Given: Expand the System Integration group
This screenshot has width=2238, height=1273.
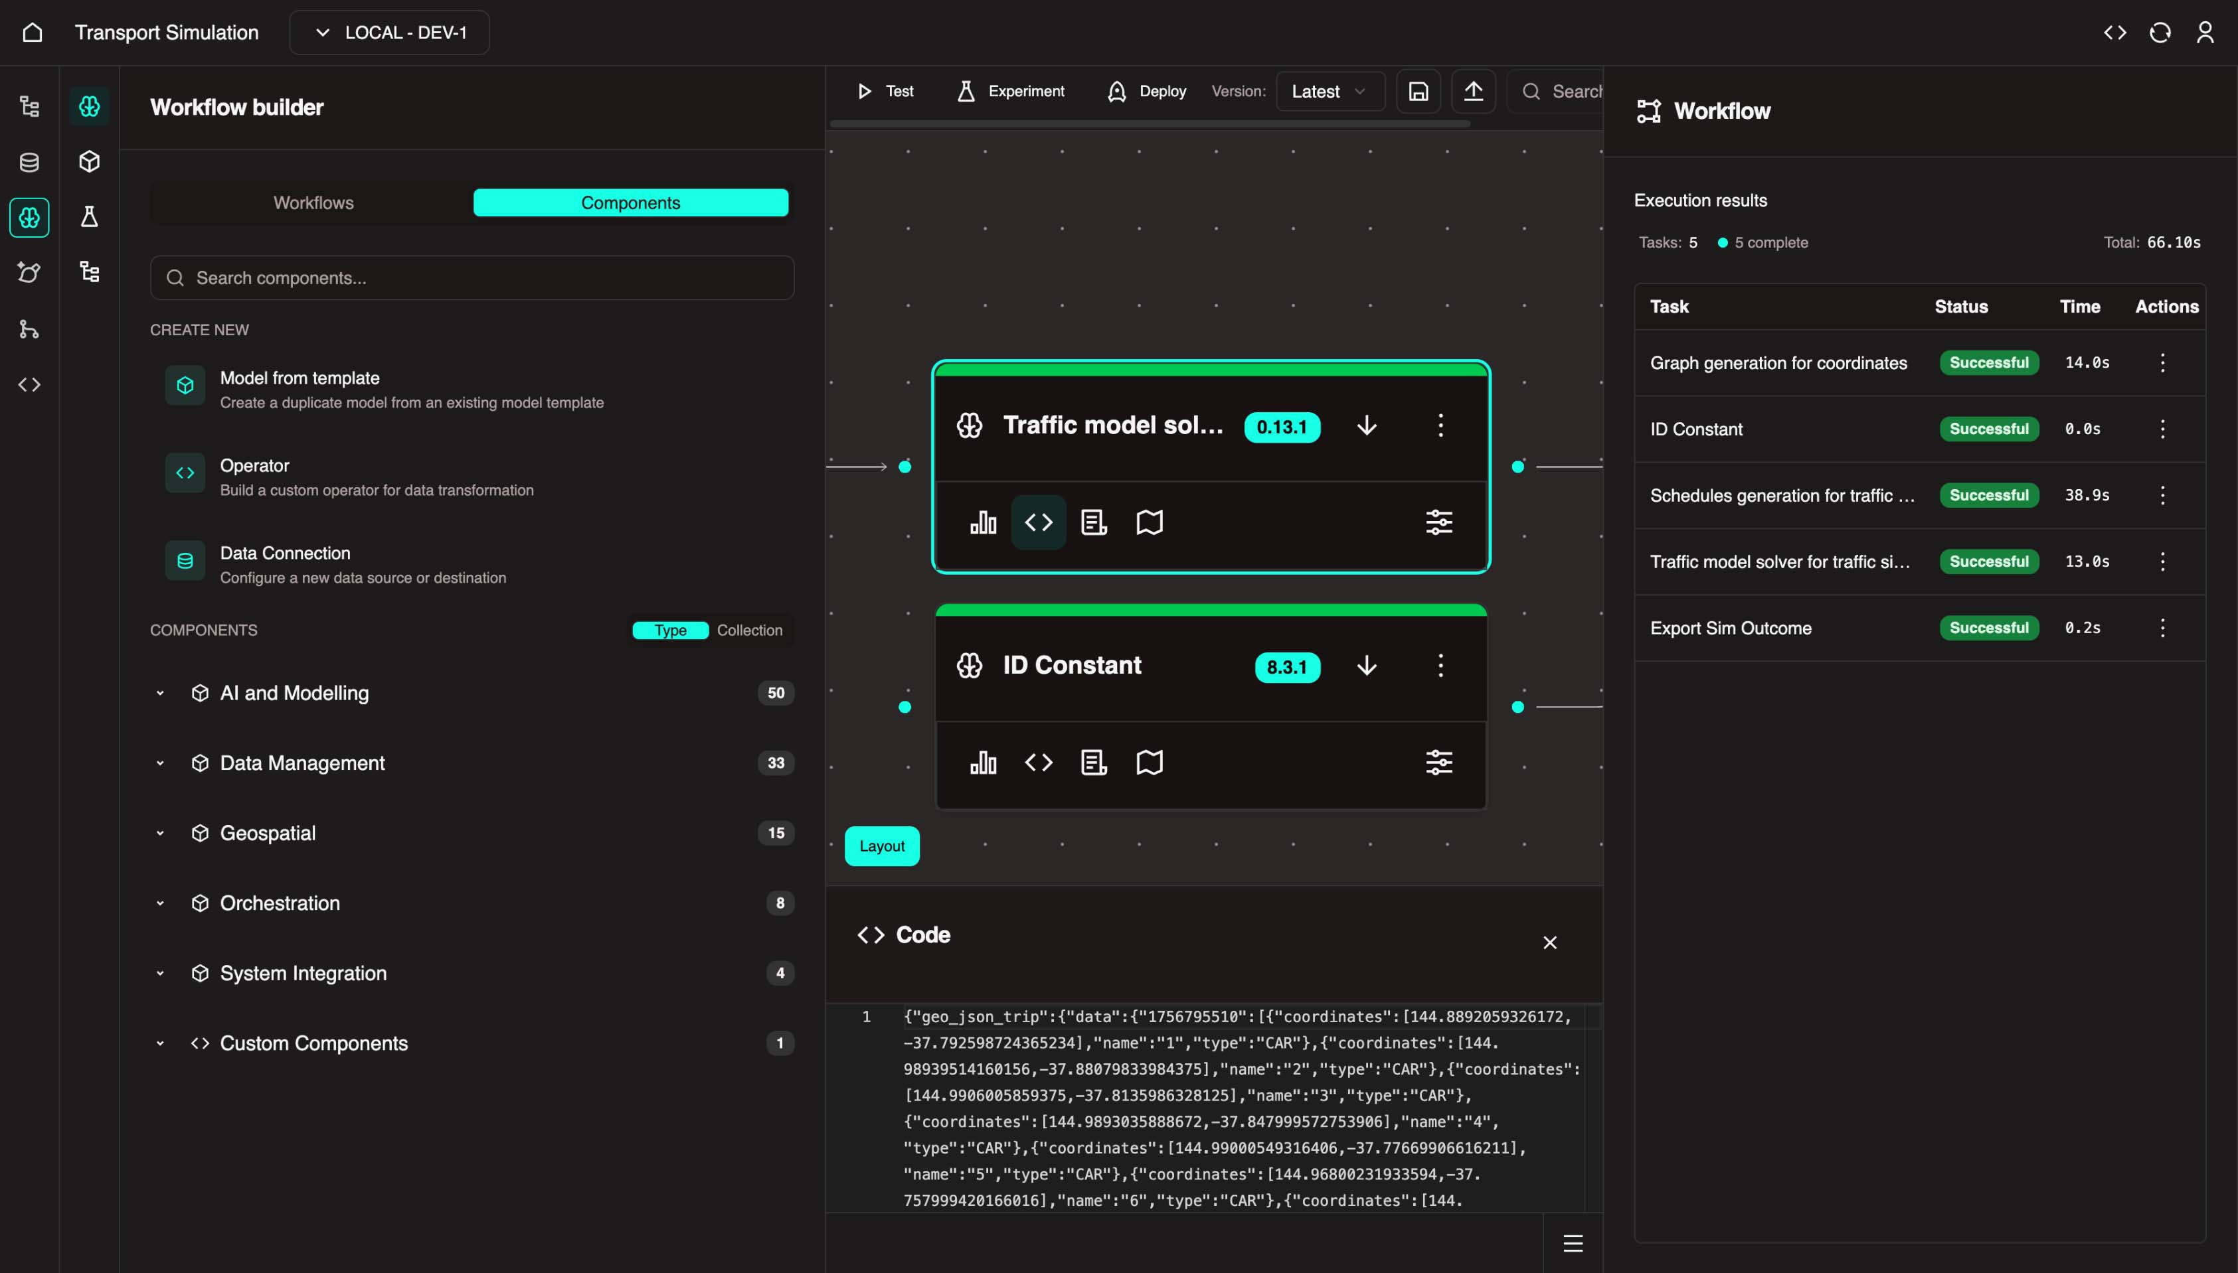Looking at the screenshot, I should tap(472, 973).
